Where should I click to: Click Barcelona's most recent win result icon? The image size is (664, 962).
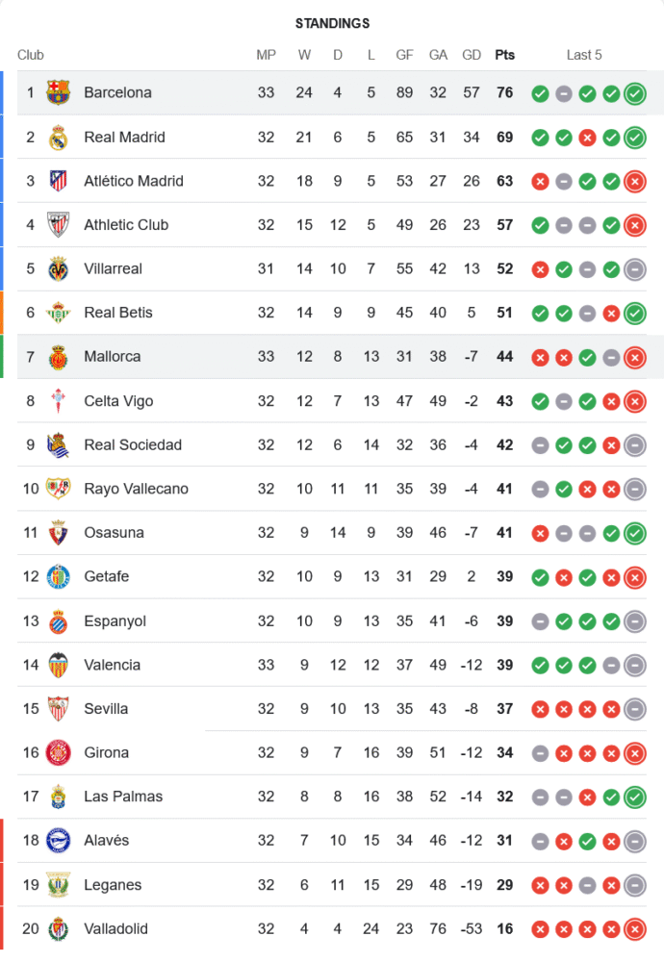[634, 93]
